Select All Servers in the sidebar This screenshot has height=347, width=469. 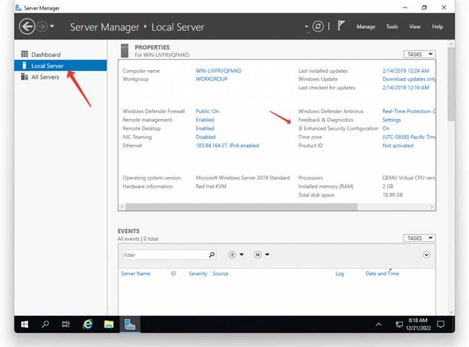coord(61,77)
